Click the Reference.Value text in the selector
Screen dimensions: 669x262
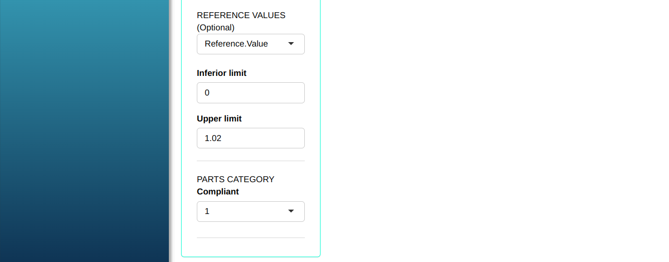tap(236, 44)
